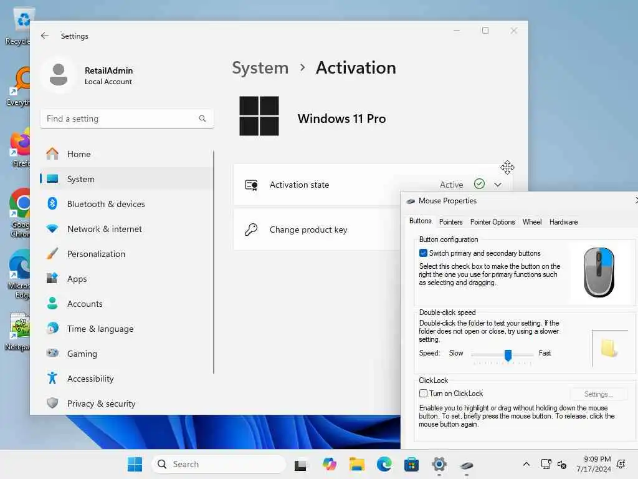
Task: Open File Explorer from the taskbar
Action: tap(357, 464)
